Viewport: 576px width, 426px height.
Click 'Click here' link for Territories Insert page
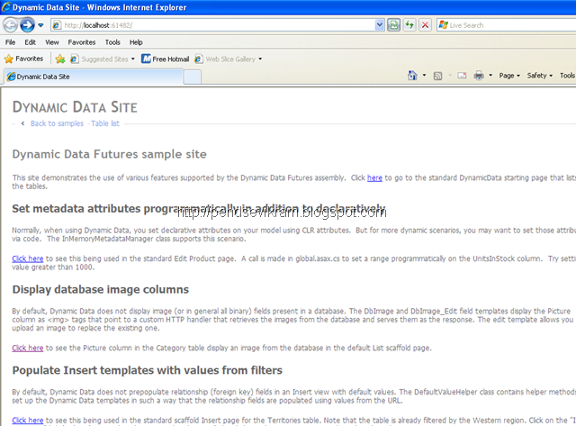pyautogui.click(x=28, y=420)
